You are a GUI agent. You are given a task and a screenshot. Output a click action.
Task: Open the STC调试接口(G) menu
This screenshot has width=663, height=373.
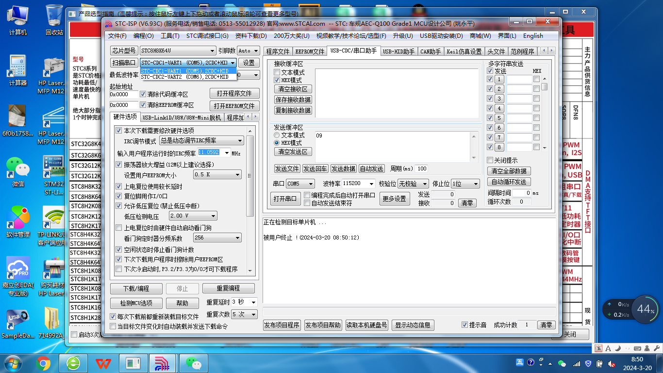(207, 36)
